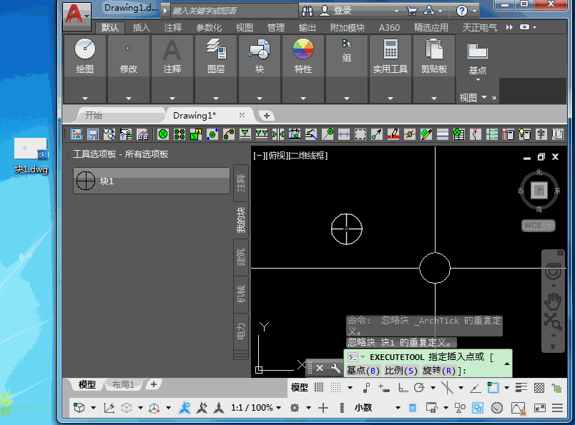This screenshot has width=575, height=425.
Task: Open the 绘图 (Draw) ribbon panel
Action: 85,55
